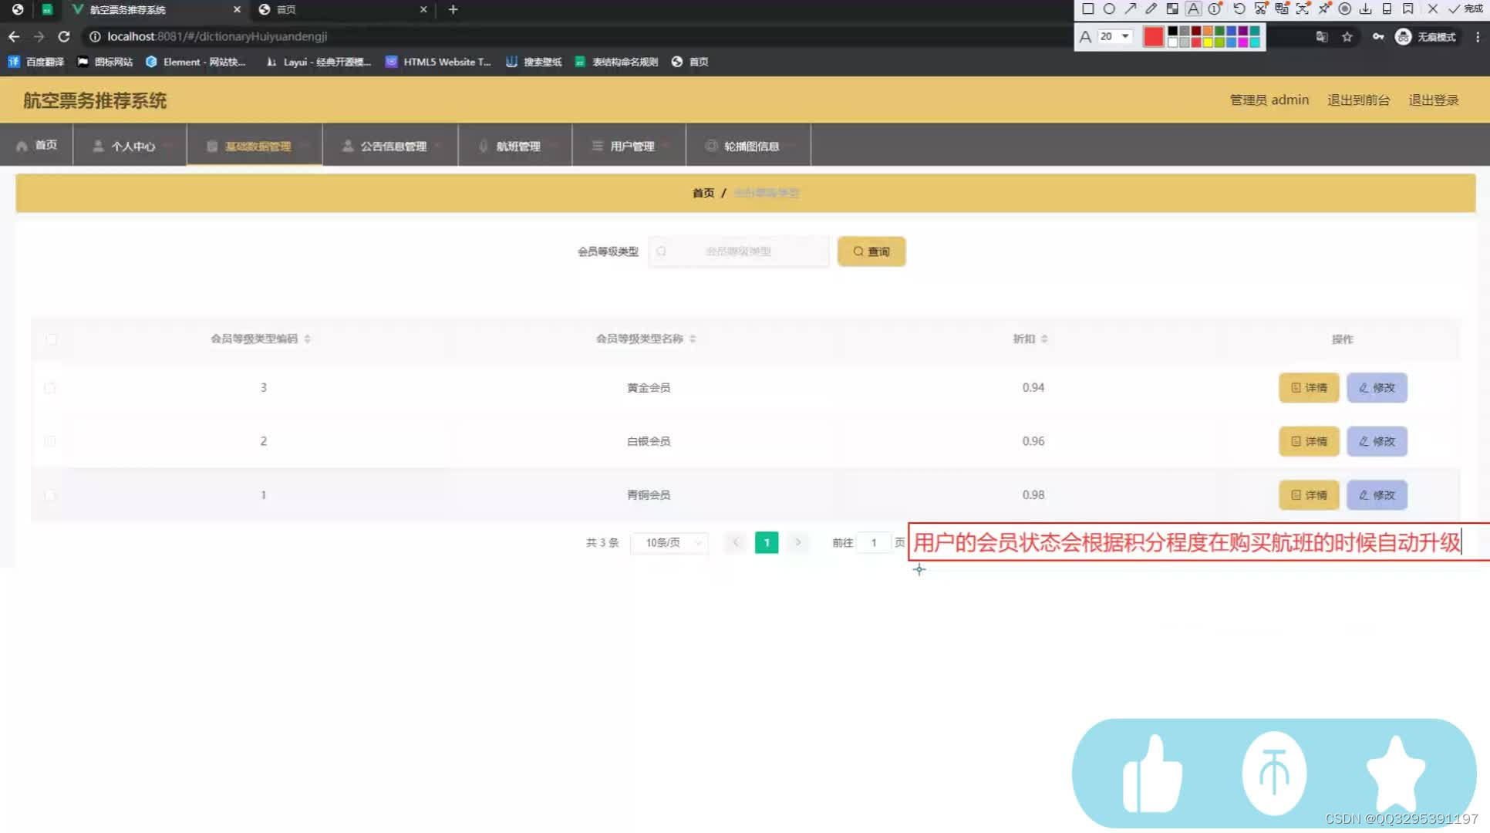Select the numbered marker tool
The image size is (1490, 833).
tap(1215, 9)
